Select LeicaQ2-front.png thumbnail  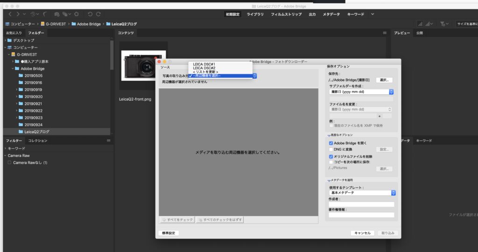coord(144,66)
